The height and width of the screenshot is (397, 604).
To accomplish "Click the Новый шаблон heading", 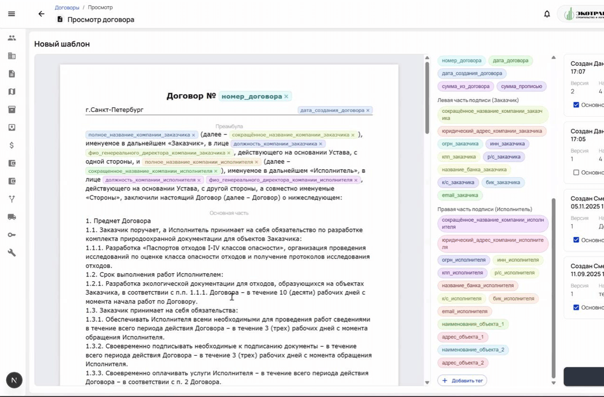I will pos(62,44).
